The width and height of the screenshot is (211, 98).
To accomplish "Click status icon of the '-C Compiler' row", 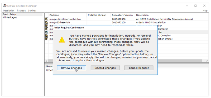I will 47,35.
